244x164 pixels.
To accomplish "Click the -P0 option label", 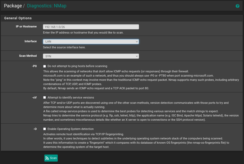I will point(34,66).
